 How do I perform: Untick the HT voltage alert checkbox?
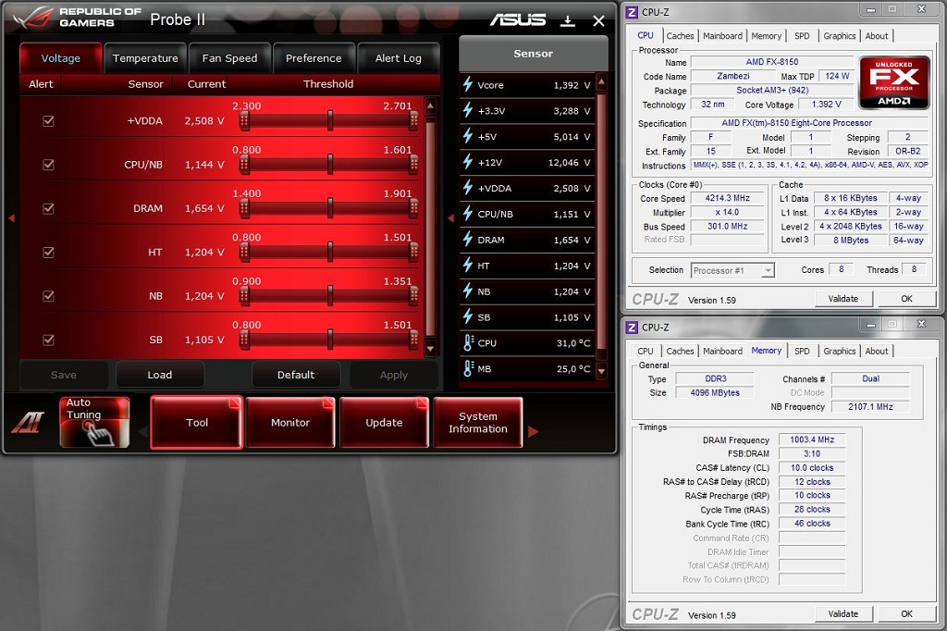(48, 252)
